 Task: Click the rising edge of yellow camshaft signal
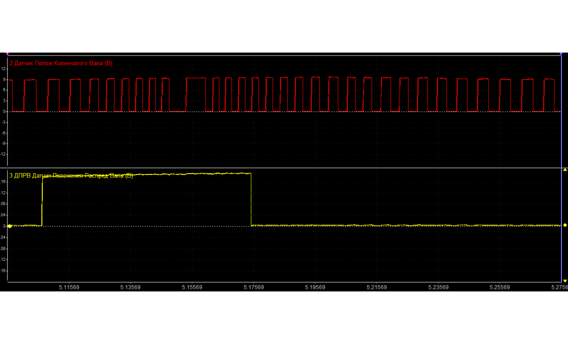[42, 201]
